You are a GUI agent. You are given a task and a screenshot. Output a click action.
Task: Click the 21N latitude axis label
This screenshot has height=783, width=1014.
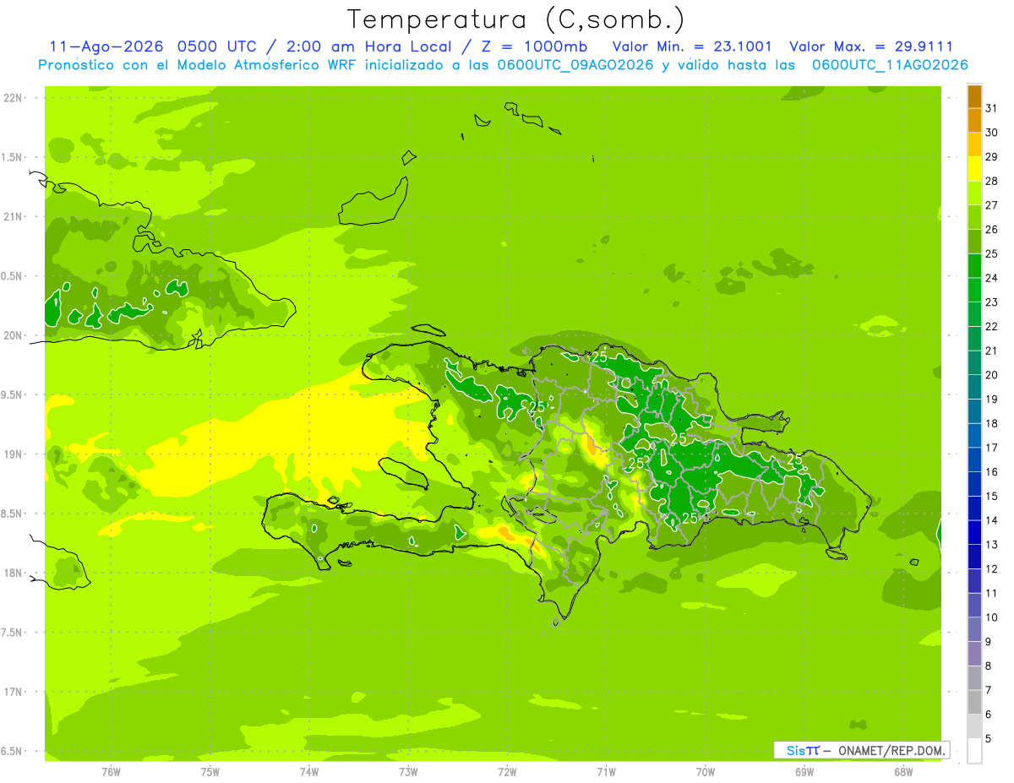pos(14,216)
